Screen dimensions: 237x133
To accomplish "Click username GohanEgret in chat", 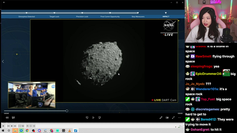I will click(x=200, y=130).
